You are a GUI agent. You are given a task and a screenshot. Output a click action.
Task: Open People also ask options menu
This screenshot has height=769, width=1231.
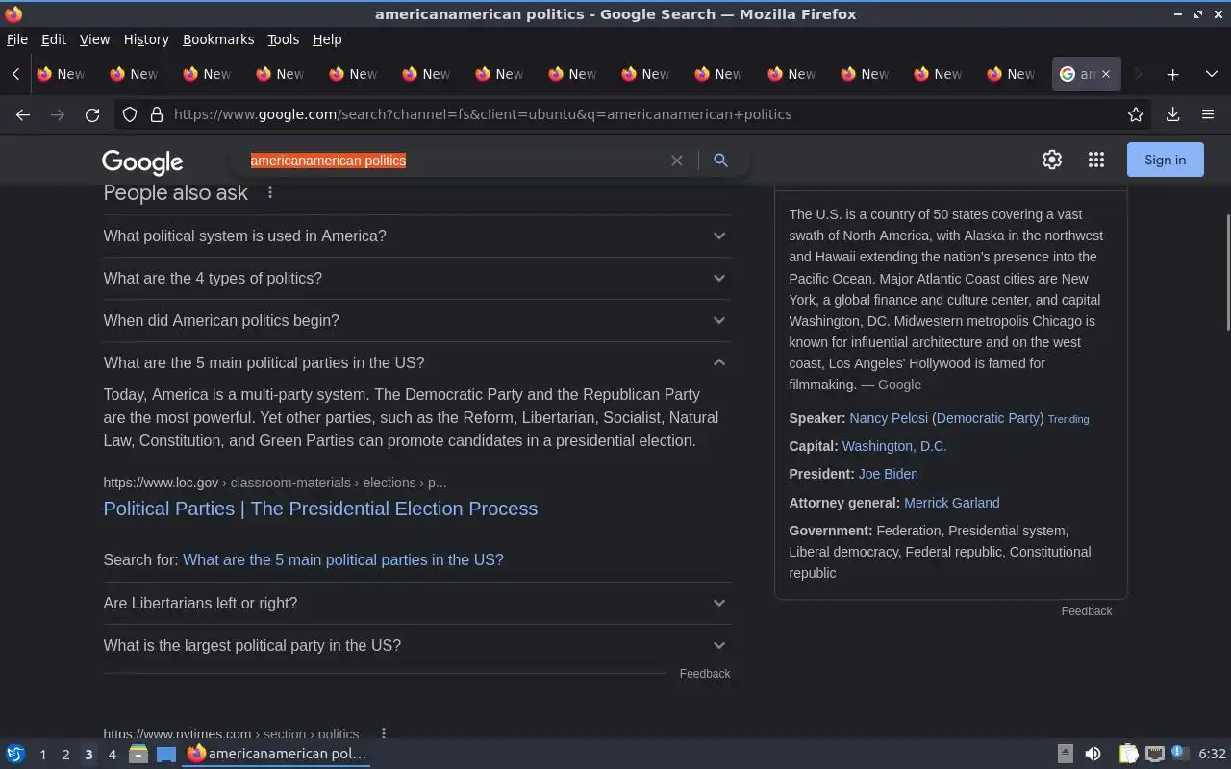[x=270, y=192]
